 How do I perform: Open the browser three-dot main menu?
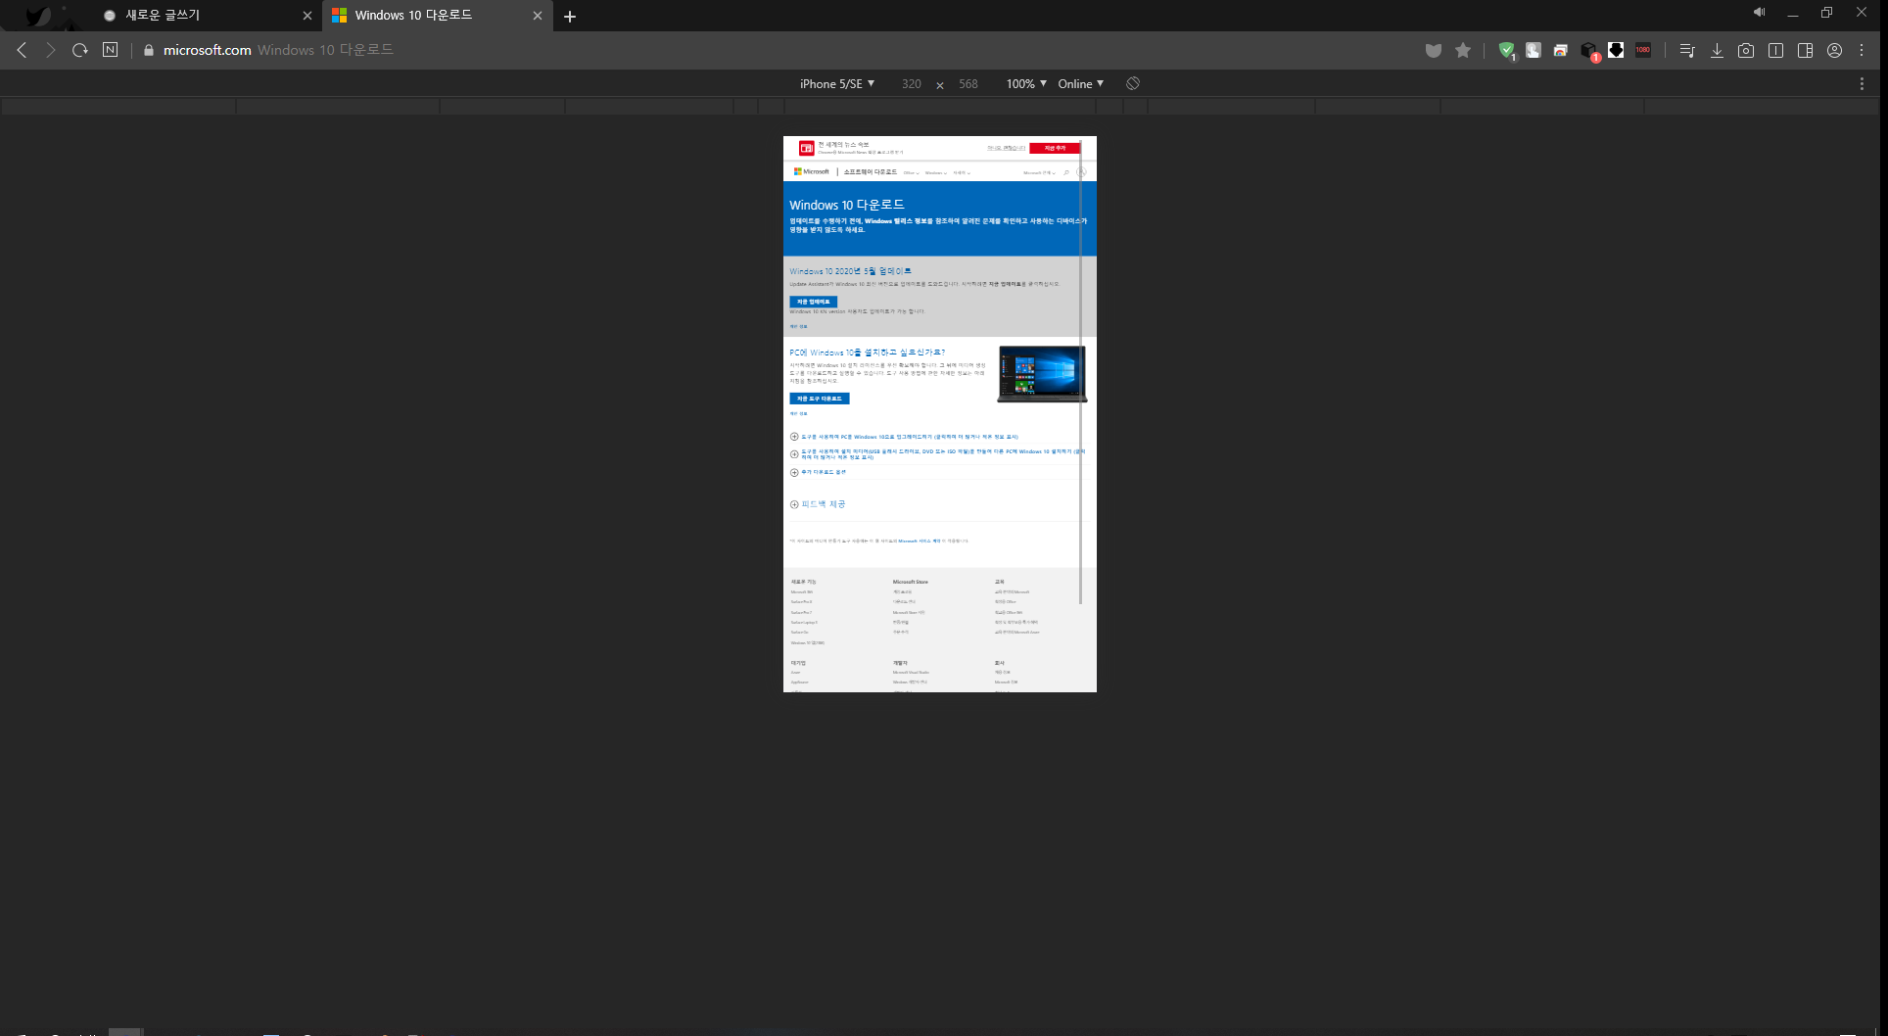pyautogui.click(x=1862, y=51)
